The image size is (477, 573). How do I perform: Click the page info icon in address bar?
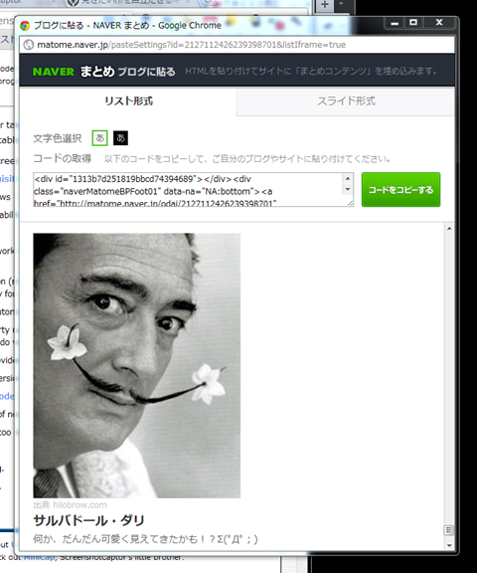[x=29, y=45]
